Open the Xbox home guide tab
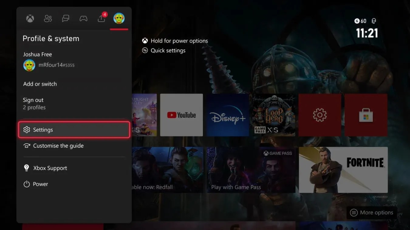Screen dimensions: 410x230 [x=29, y=18]
